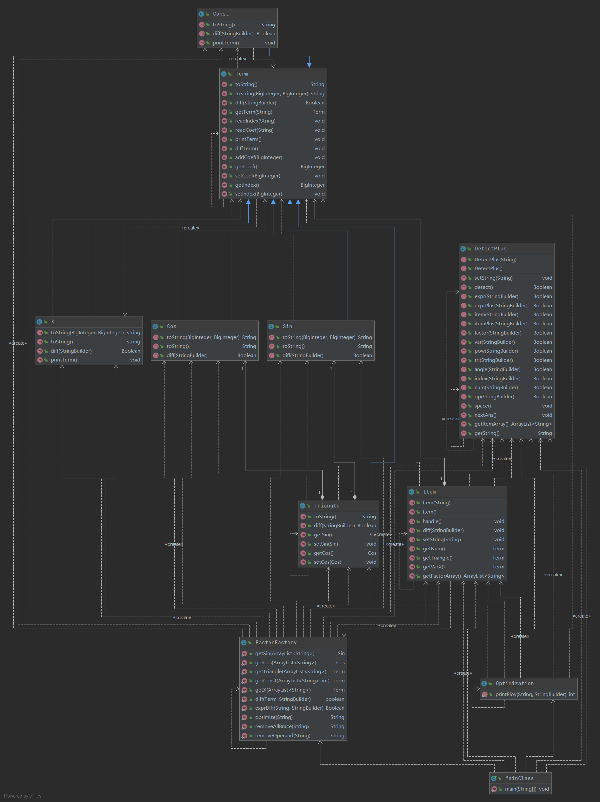Select the X class title
600x802 pixels.
[53, 321]
